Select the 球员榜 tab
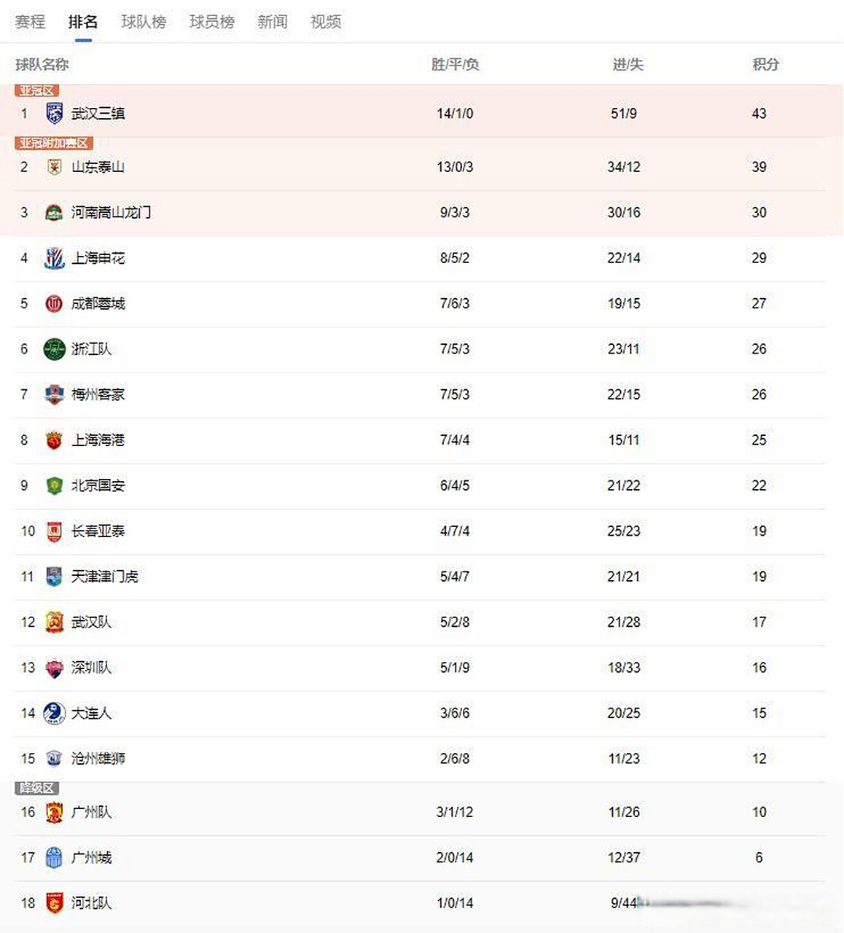Screen dimensions: 844x933 coord(212,22)
